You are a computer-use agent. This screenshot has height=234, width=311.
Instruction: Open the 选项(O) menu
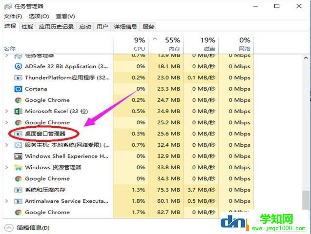tap(39, 16)
